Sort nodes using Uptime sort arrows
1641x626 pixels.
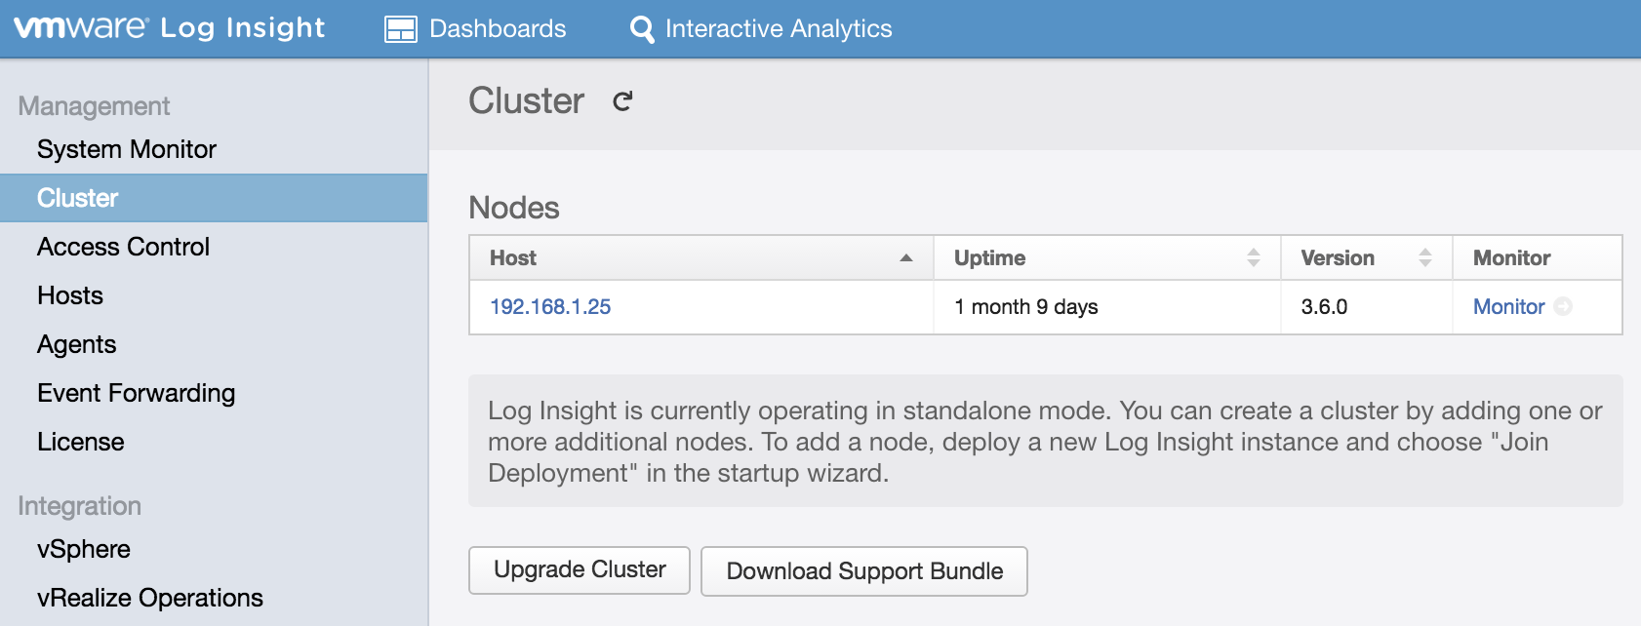tap(1254, 258)
